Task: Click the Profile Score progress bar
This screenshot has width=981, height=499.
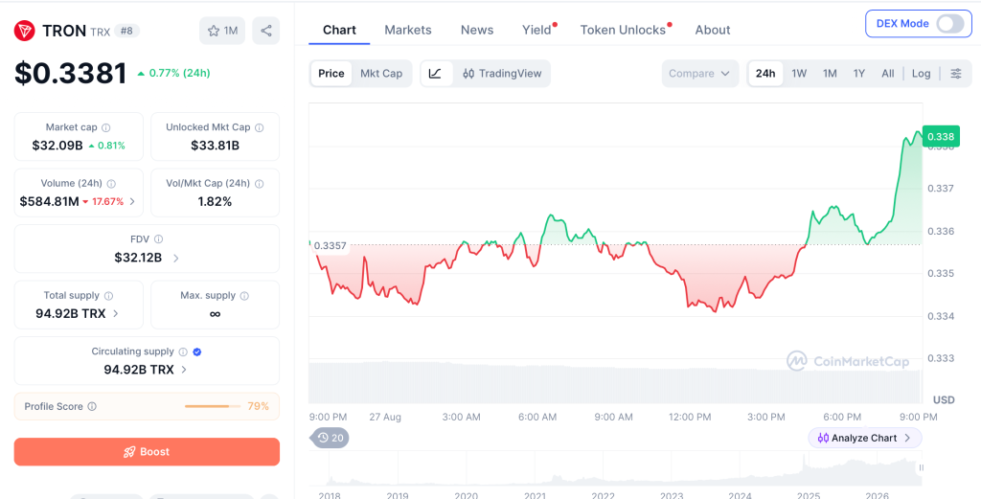Action: click(213, 406)
